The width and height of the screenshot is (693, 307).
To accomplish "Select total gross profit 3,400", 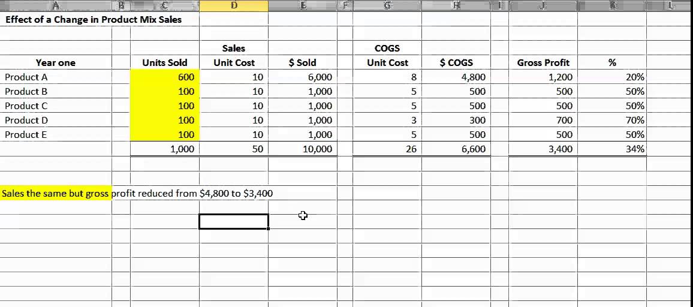I will click(543, 149).
